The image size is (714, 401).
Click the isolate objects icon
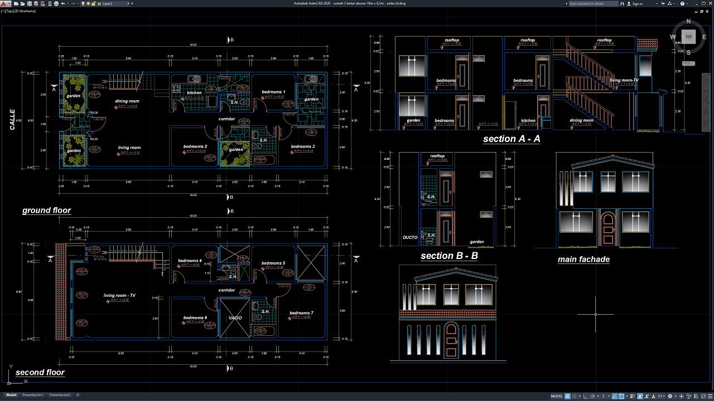click(689, 396)
